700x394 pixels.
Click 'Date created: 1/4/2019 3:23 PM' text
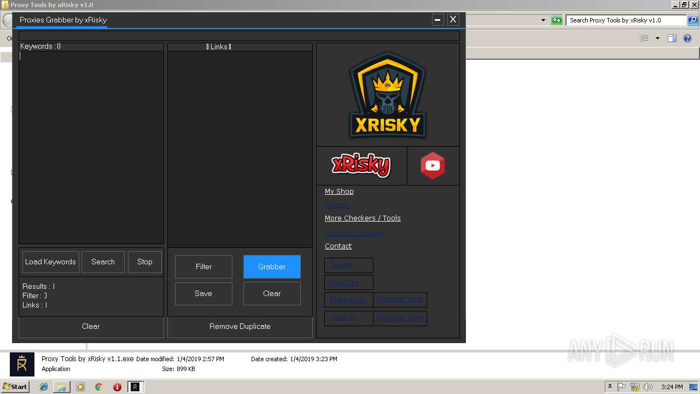pos(294,359)
